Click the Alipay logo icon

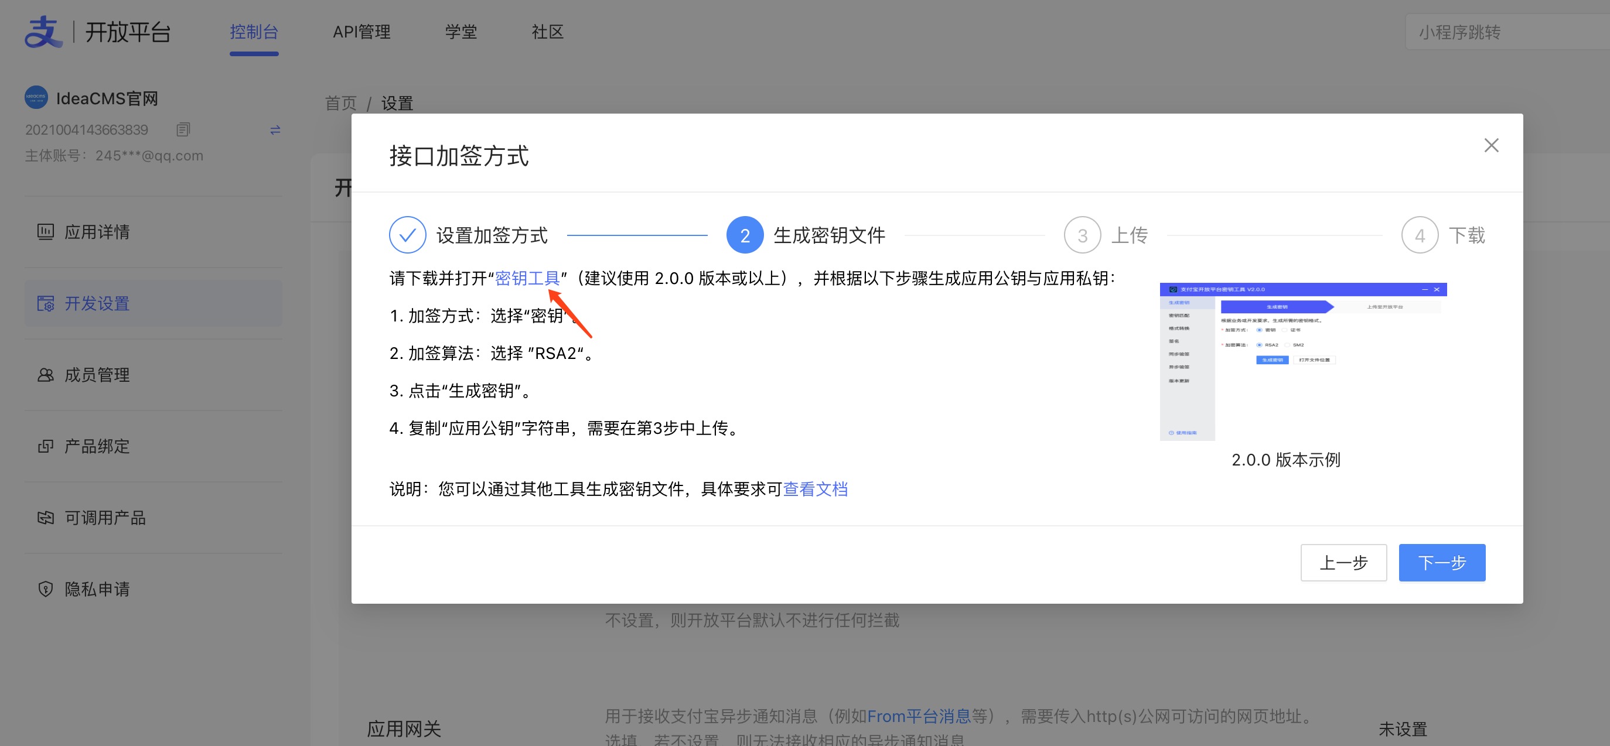click(x=43, y=32)
